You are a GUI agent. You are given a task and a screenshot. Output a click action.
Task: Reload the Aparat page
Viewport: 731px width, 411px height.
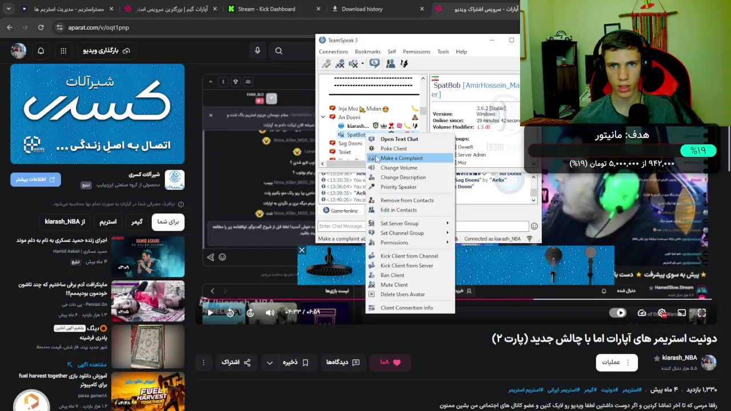41,27
